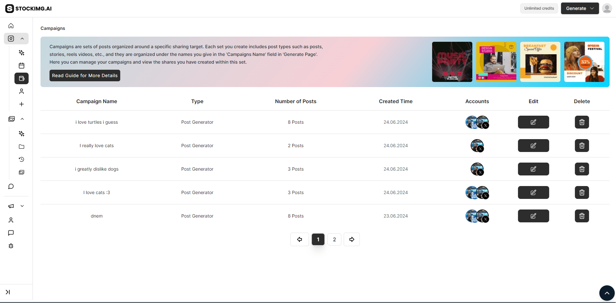Screen dimensions: 616x303
Task: Click the bug report icon in sidebar
Action: point(11,246)
